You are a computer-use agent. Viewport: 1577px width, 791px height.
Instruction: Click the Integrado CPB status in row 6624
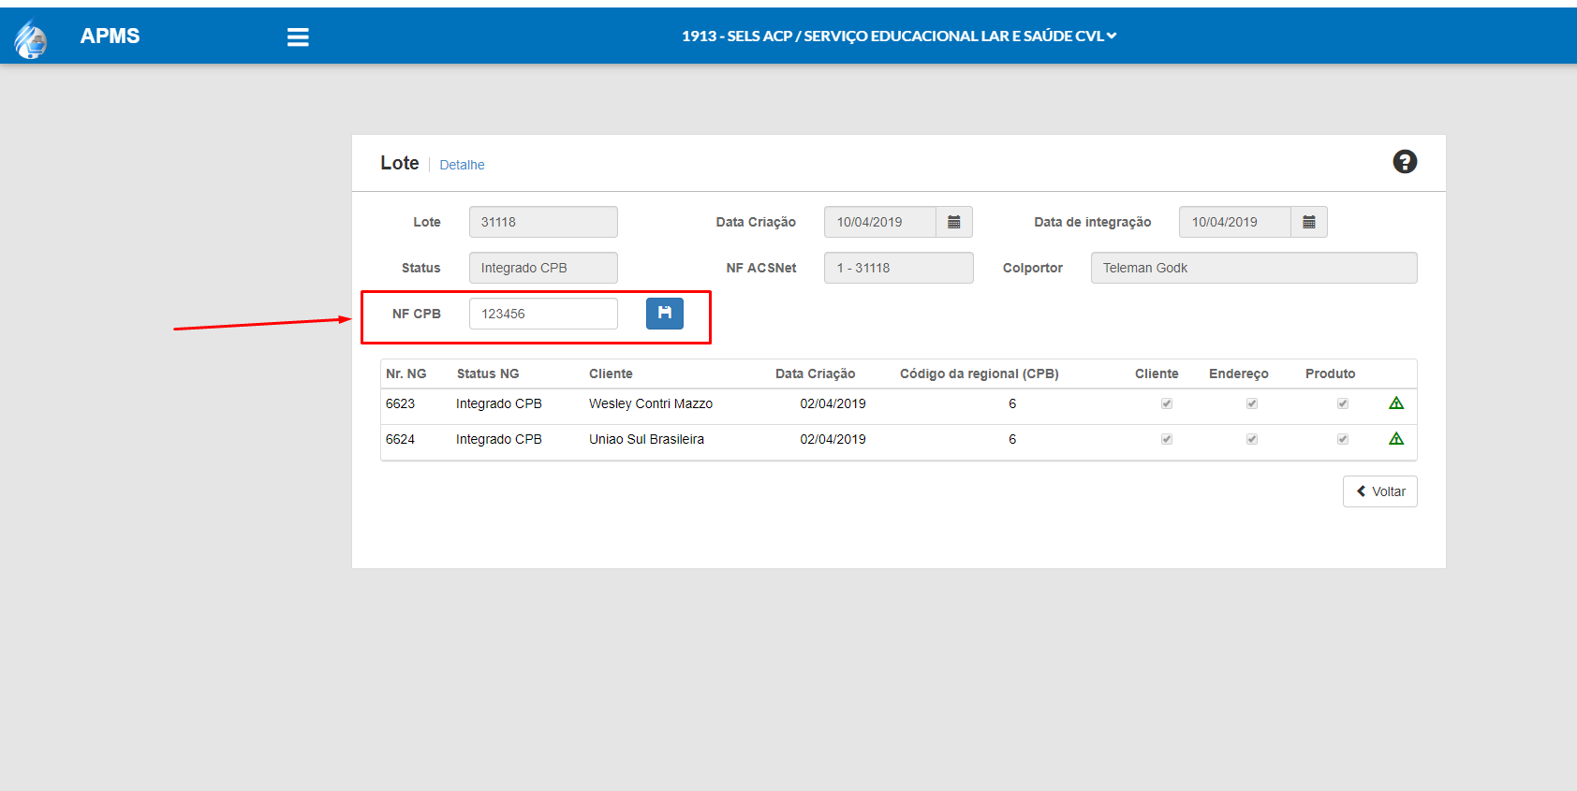point(499,439)
